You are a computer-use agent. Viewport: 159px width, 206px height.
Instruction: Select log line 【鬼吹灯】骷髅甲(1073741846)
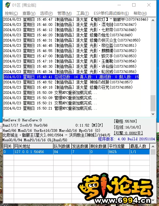click(76, 19)
